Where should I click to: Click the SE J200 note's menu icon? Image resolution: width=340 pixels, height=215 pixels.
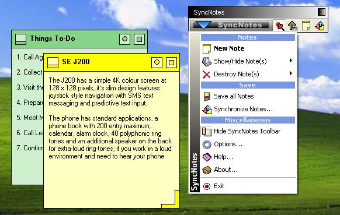[x=53, y=62]
